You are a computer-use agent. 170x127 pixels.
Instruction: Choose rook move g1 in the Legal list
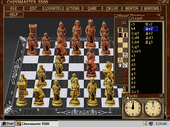tap(149, 42)
